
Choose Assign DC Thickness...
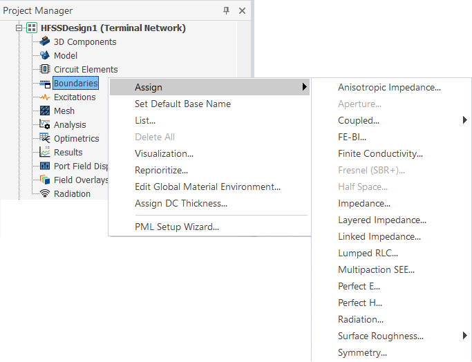pyautogui.click(x=181, y=203)
